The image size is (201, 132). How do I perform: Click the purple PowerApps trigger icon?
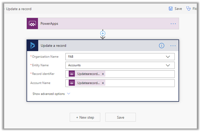[x=32, y=24]
